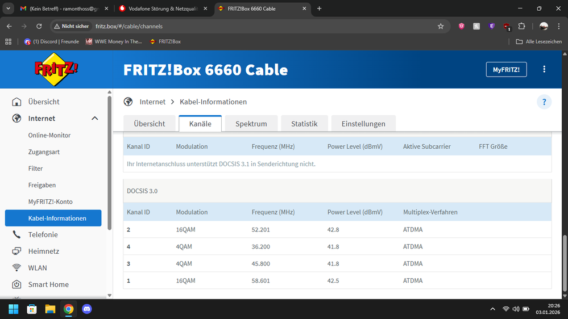Click the Heimnetz network icon
The height and width of the screenshot is (319, 568).
16,251
